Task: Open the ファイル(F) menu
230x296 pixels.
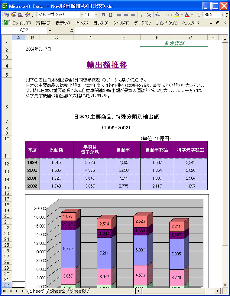Action: [x=22, y=23]
